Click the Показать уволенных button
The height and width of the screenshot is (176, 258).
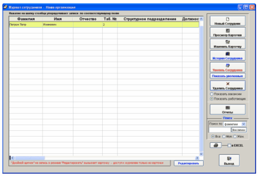click(x=228, y=76)
